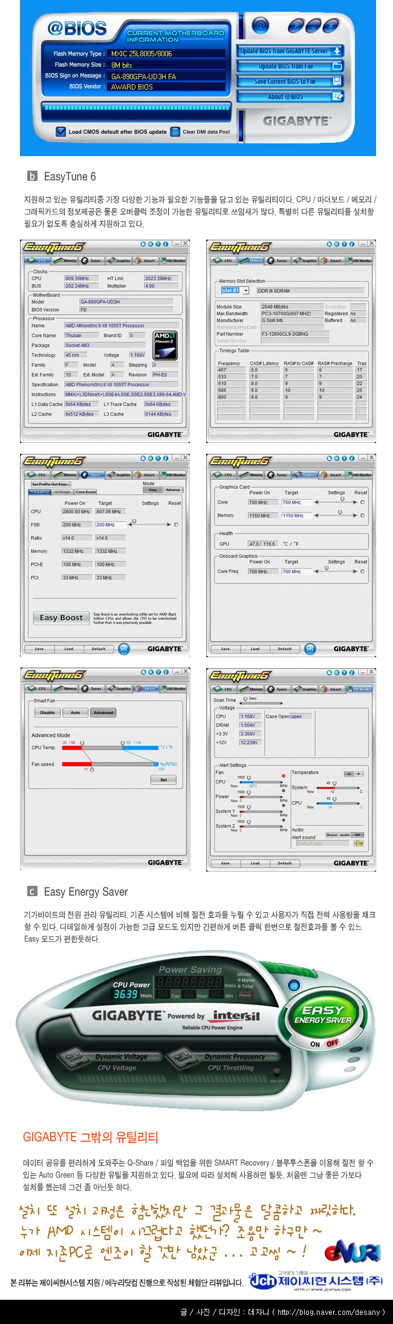Select Tuner tab in the CPU info EasyTune6 window

92,261
